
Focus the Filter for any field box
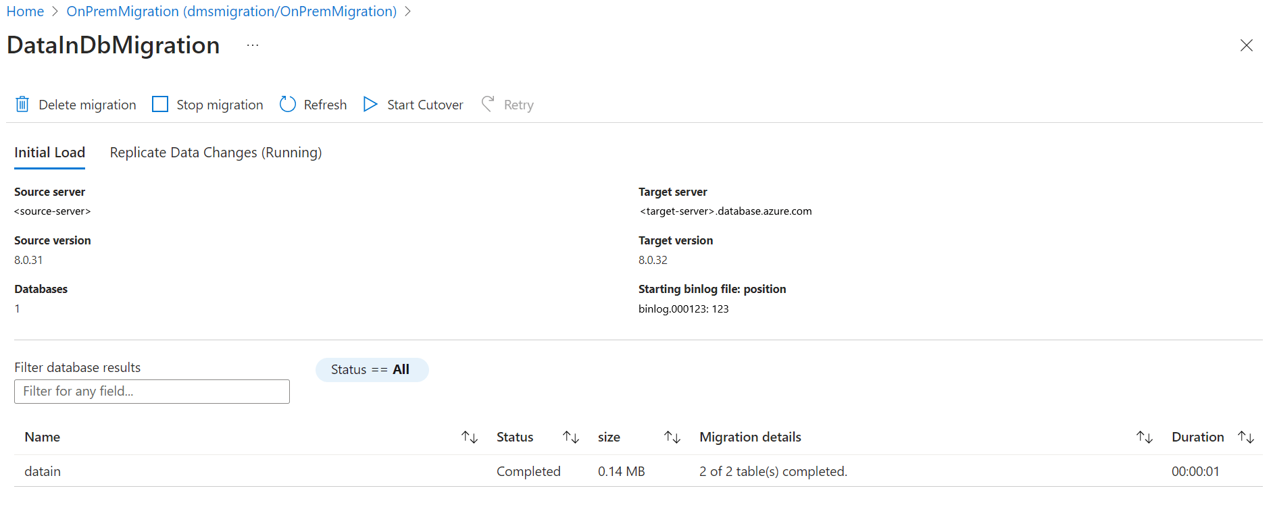pyautogui.click(x=152, y=392)
